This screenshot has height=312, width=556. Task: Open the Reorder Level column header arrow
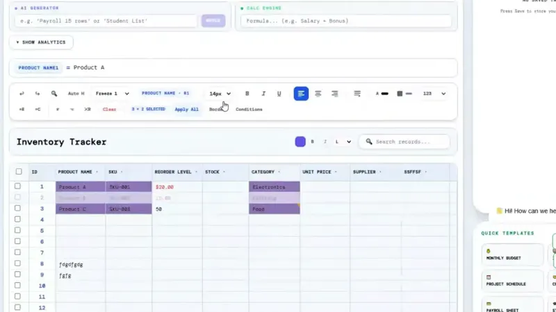(x=196, y=172)
